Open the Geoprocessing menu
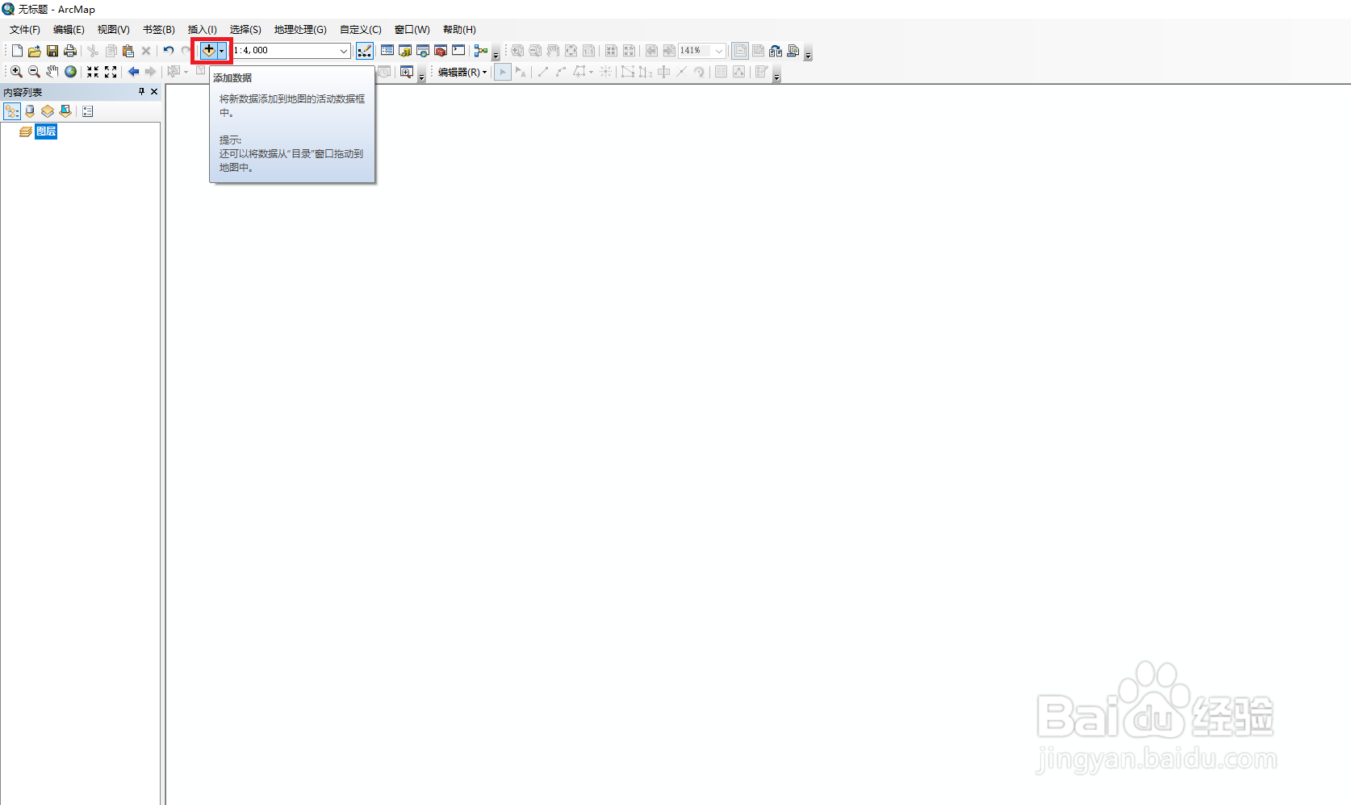 coord(300,30)
